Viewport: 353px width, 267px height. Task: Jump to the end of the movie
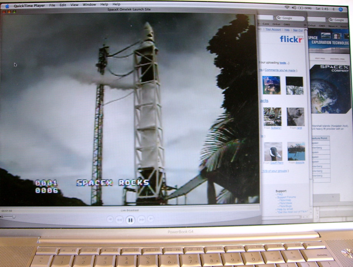pyautogui.click(x=151, y=218)
